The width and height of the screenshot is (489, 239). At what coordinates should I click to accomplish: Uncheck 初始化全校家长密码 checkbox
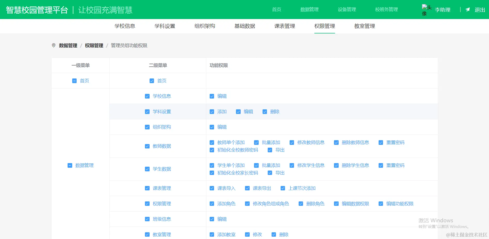[x=212, y=173]
